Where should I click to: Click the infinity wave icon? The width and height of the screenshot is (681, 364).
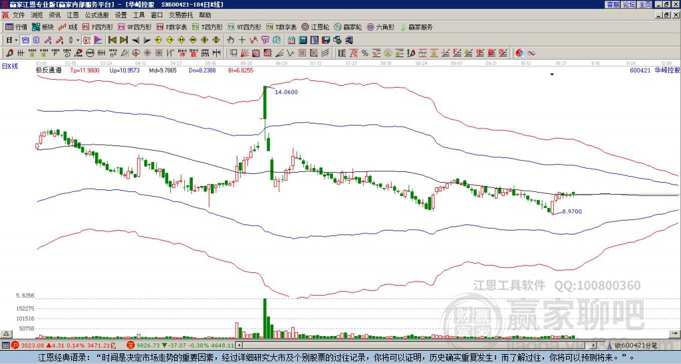coord(531,53)
